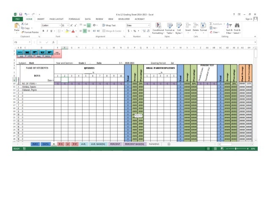Switch to the FORMULAS tab
The width and height of the screenshot is (270, 209).
point(74,19)
